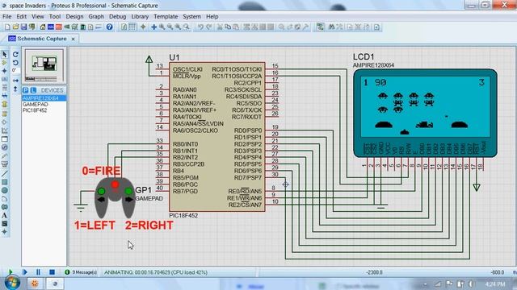Click the gamepad left green button
Image resolution: width=517 pixels, height=290 pixels.
(x=101, y=191)
